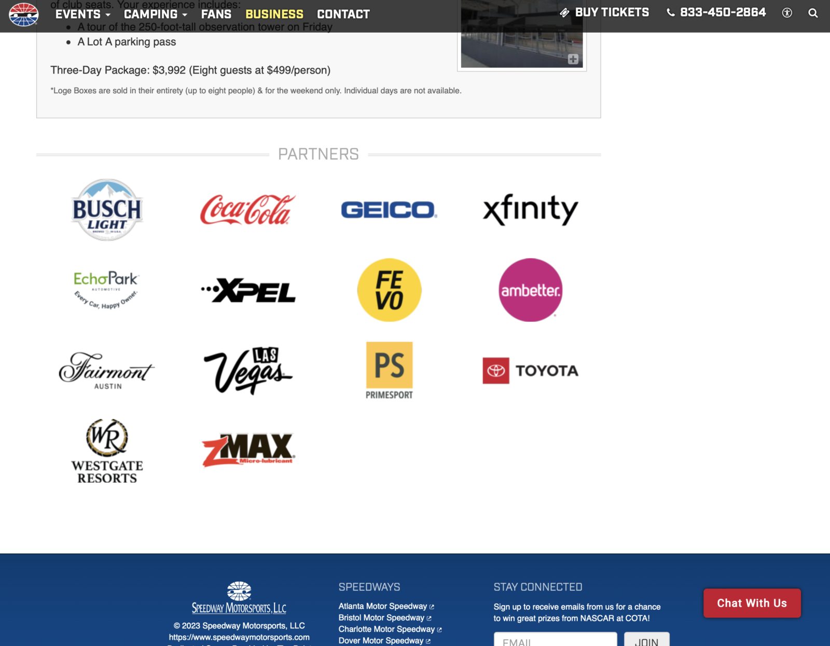Image resolution: width=830 pixels, height=646 pixels.
Task: Expand the Events dropdown menu
Action: [83, 14]
